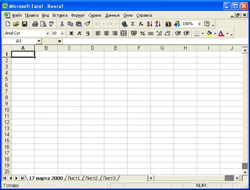Sort ascending with А-Я icon
This screenshot has width=250, height=190.
[x=150, y=24]
